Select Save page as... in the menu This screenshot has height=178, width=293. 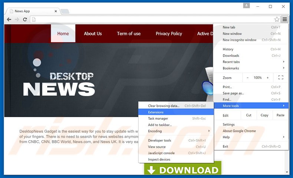tap(251, 93)
